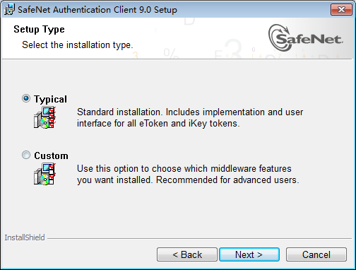The width and height of the screenshot is (356, 270).
Task: Return to previous page with < Back
Action: 187,254
